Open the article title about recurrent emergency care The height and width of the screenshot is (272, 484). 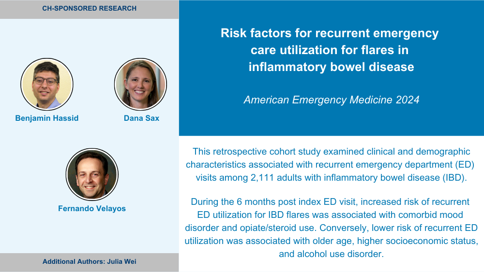point(330,50)
